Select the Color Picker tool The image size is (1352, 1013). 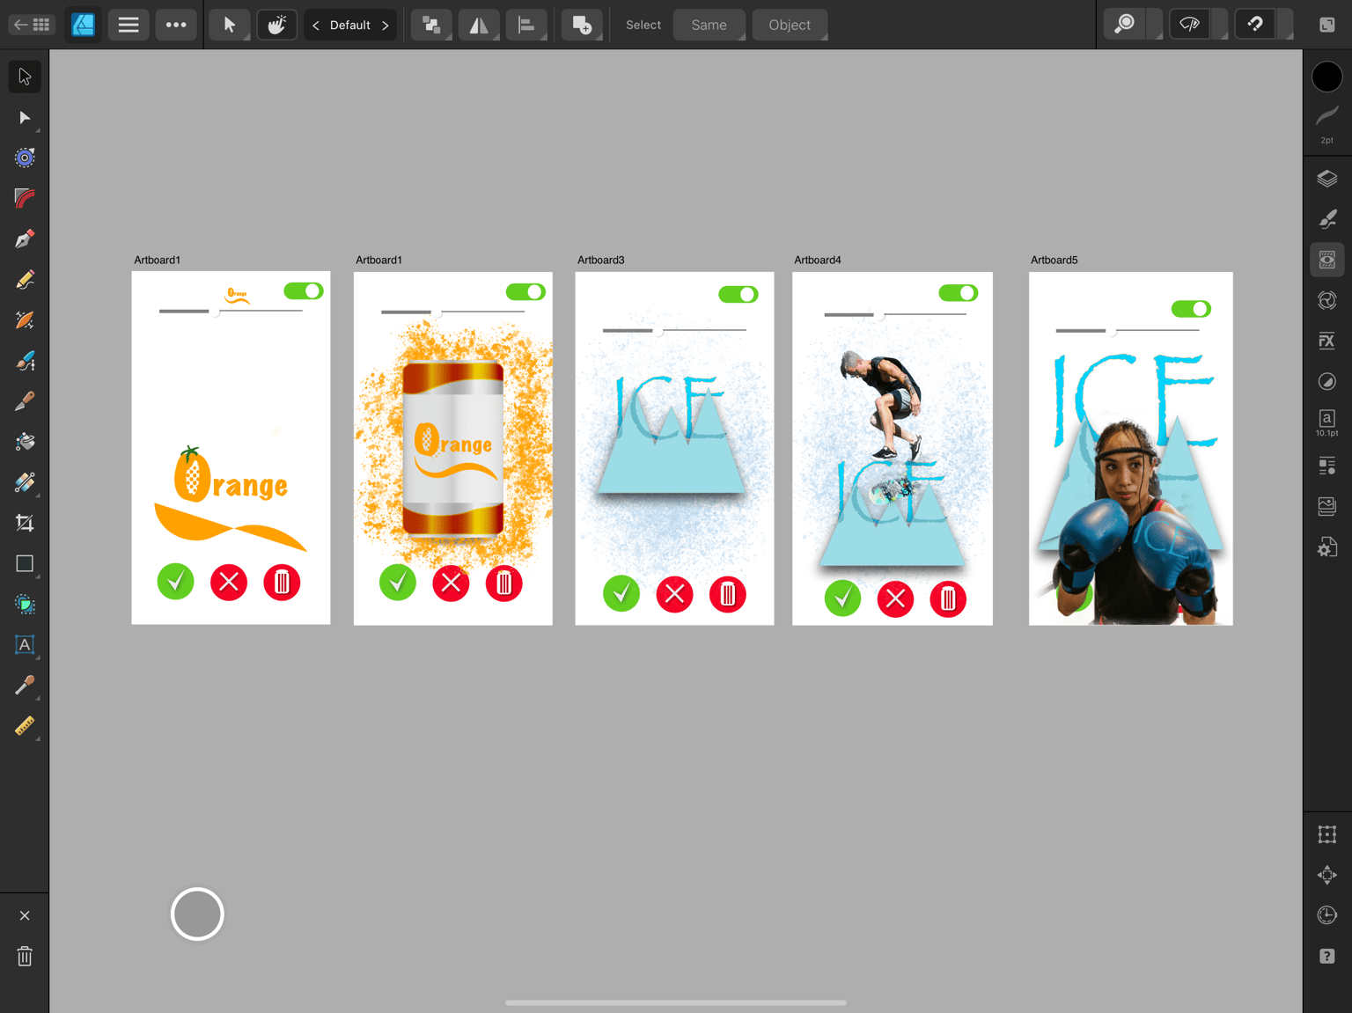click(x=25, y=685)
